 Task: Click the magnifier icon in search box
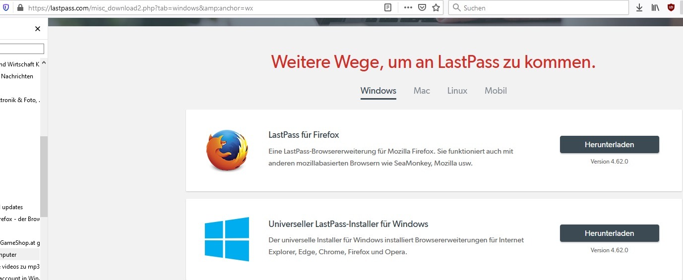456,8
